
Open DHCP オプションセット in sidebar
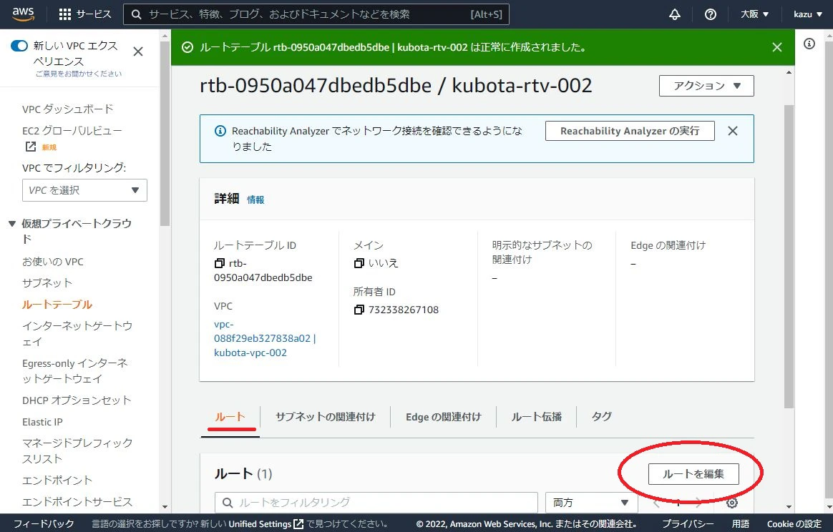pos(77,400)
